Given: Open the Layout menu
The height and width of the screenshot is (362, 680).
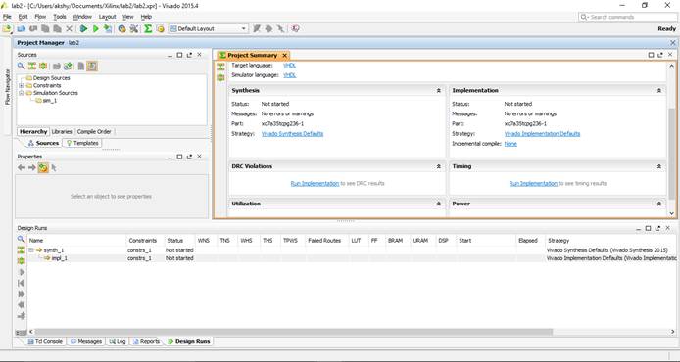Looking at the screenshot, I should click(x=107, y=17).
